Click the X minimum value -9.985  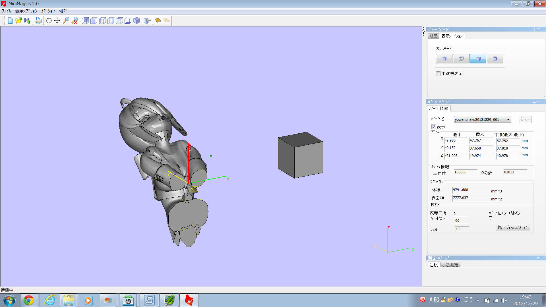pyautogui.click(x=456, y=140)
